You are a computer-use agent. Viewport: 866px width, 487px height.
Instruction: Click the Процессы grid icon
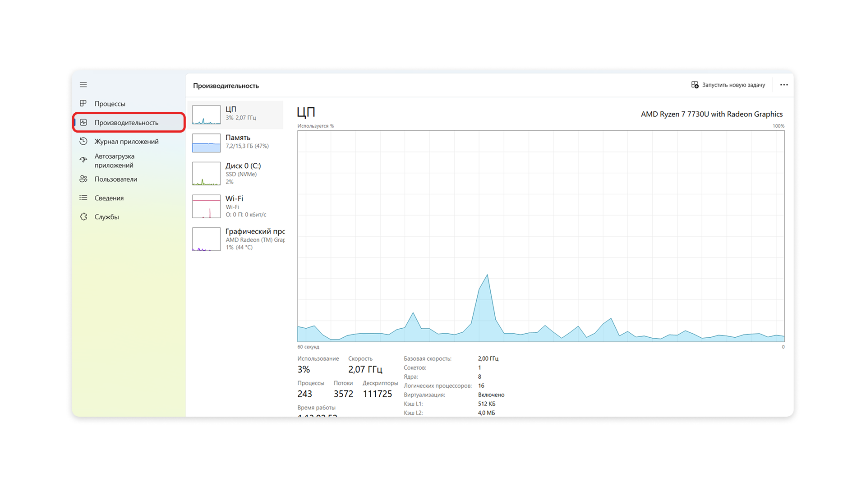click(x=83, y=103)
